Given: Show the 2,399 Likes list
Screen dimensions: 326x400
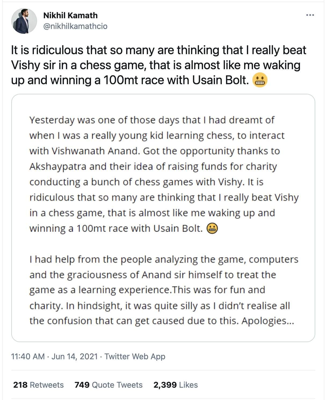Looking at the screenshot, I should click(176, 385).
